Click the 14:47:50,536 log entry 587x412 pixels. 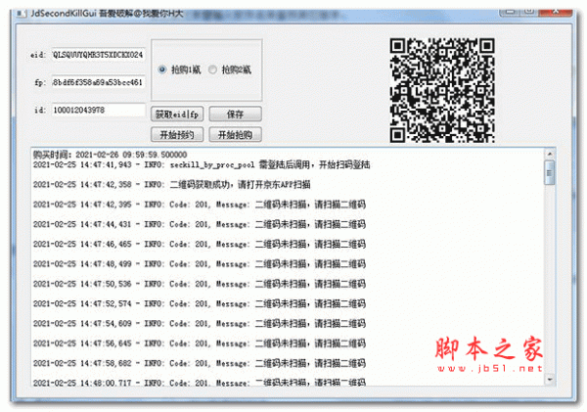coord(200,284)
